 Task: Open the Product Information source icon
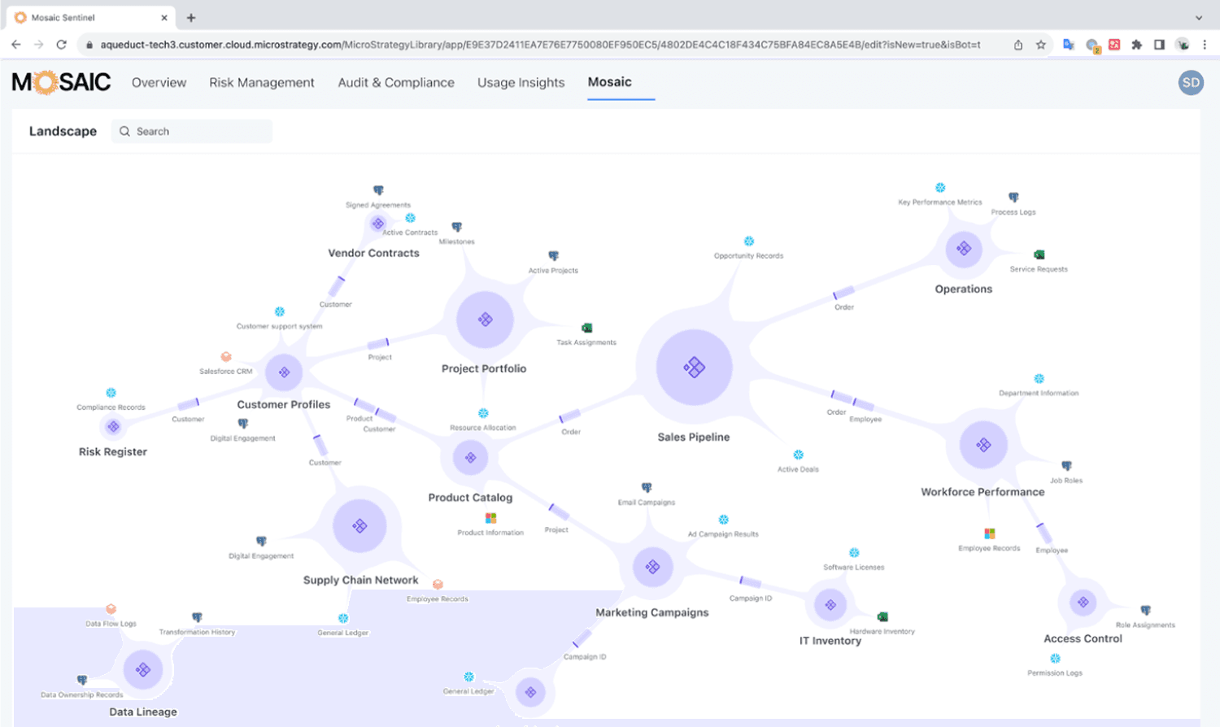tap(490, 518)
